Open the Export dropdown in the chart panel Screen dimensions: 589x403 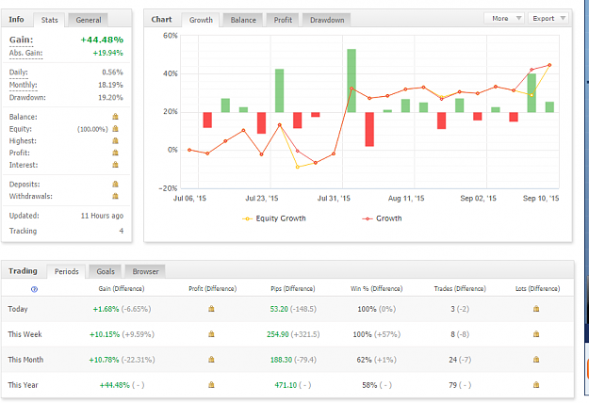coord(548,19)
